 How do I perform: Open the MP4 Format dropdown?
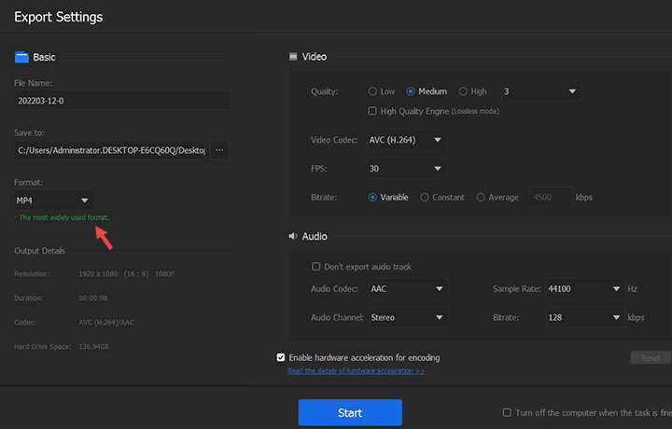click(53, 201)
